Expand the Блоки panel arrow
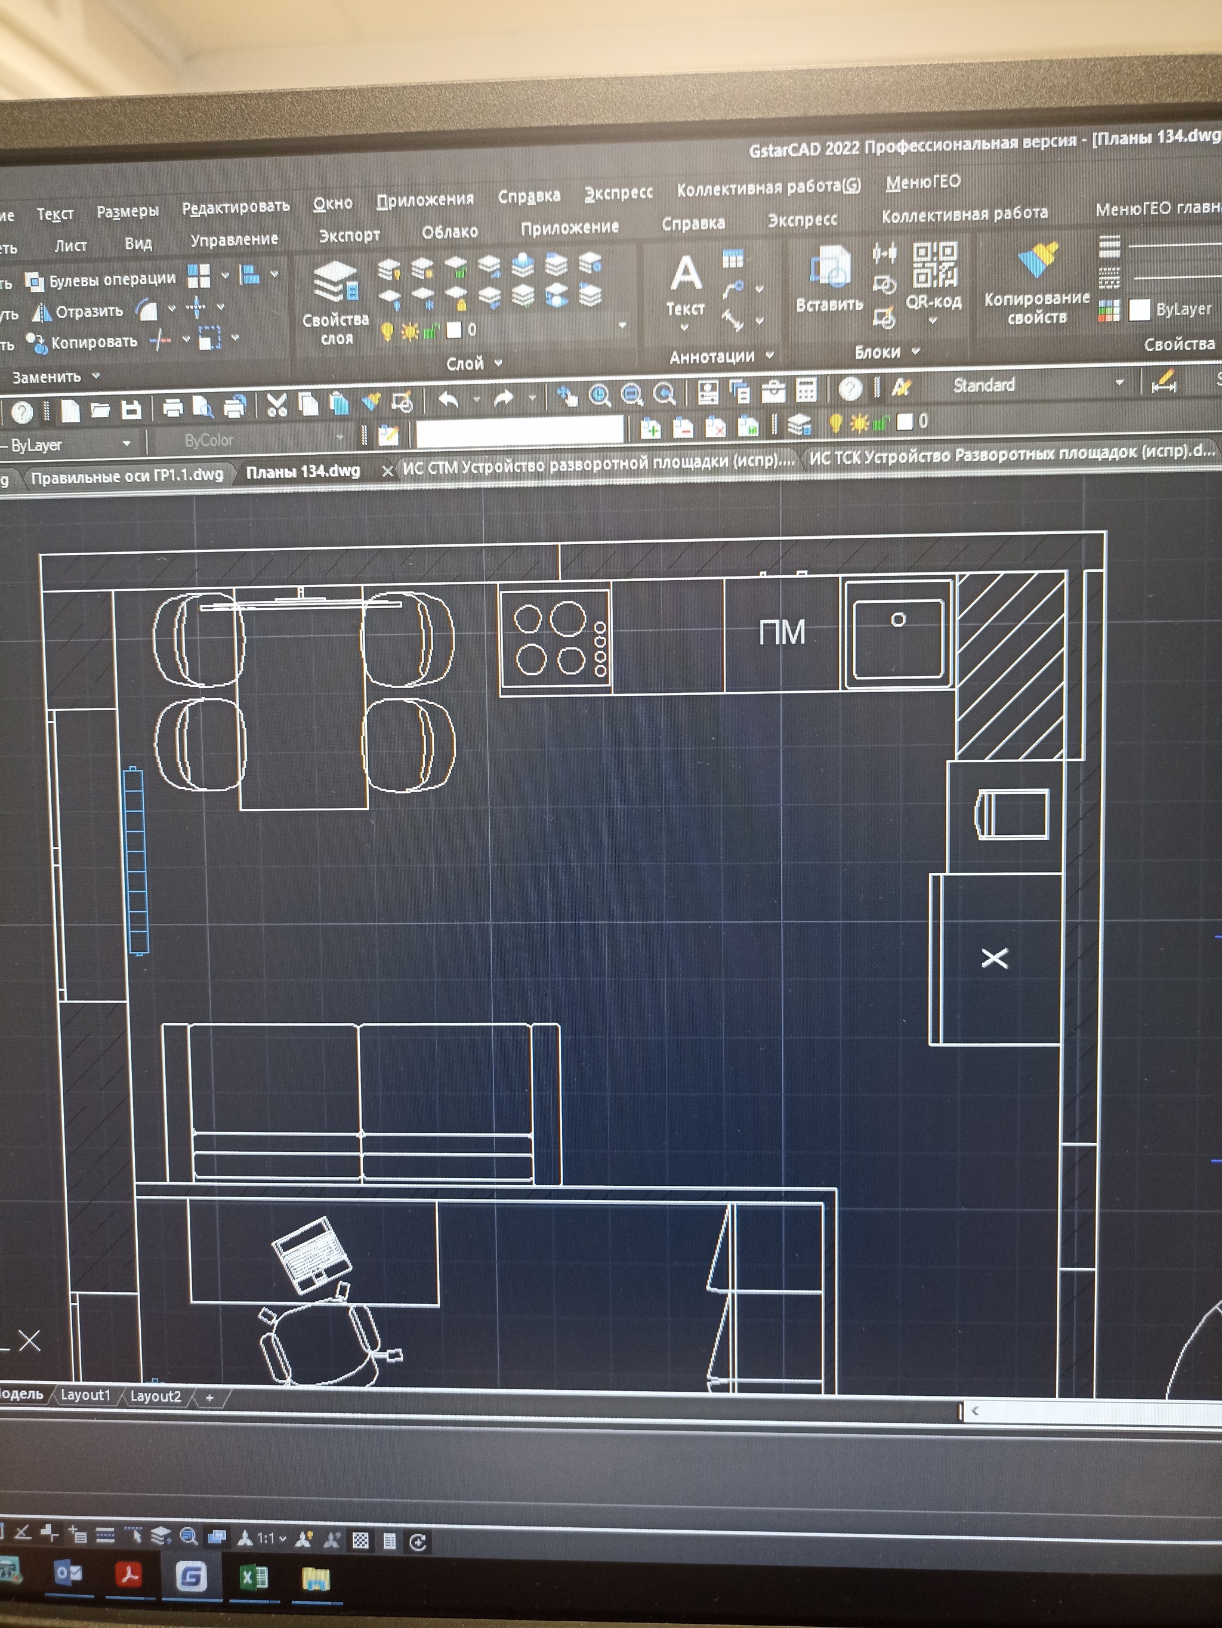This screenshot has width=1222, height=1628. 916,351
